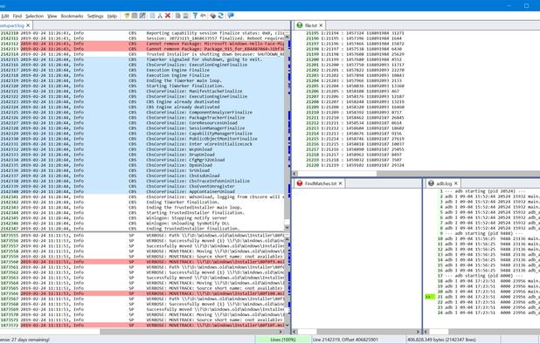The height and width of the screenshot is (344, 540).
Task: Click the gray page toolbar icon before clipboard
Action: 178,16
